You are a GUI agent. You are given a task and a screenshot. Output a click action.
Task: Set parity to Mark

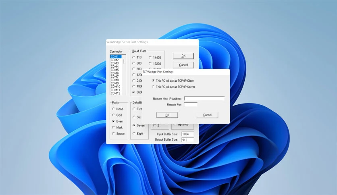coord(113,127)
